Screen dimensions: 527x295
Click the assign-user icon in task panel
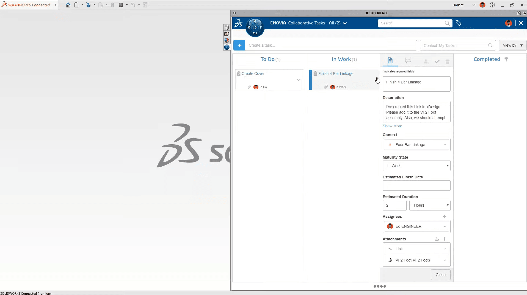pos(427,61)
